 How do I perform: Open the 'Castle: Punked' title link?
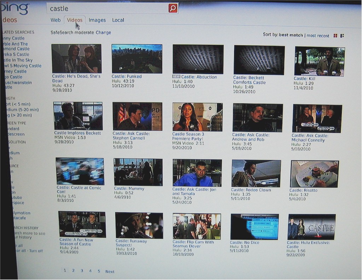click(x=127, y=77)
